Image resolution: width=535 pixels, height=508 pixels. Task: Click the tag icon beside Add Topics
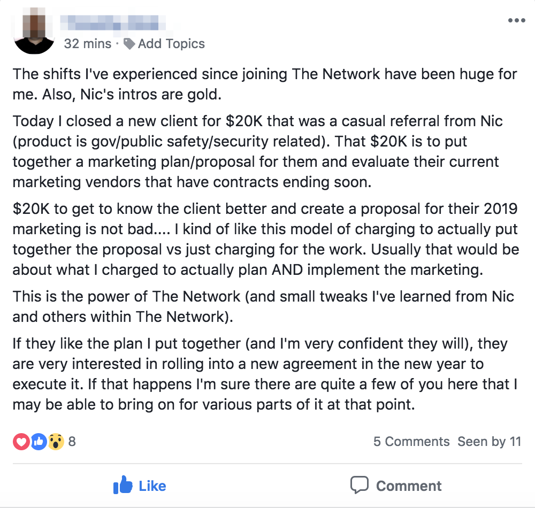pyautogui.click(x=129, y=44)
